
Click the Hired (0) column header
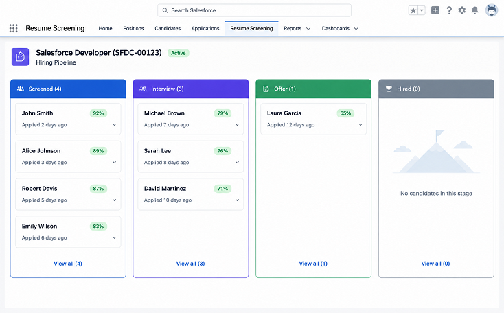tap(436, 89)
